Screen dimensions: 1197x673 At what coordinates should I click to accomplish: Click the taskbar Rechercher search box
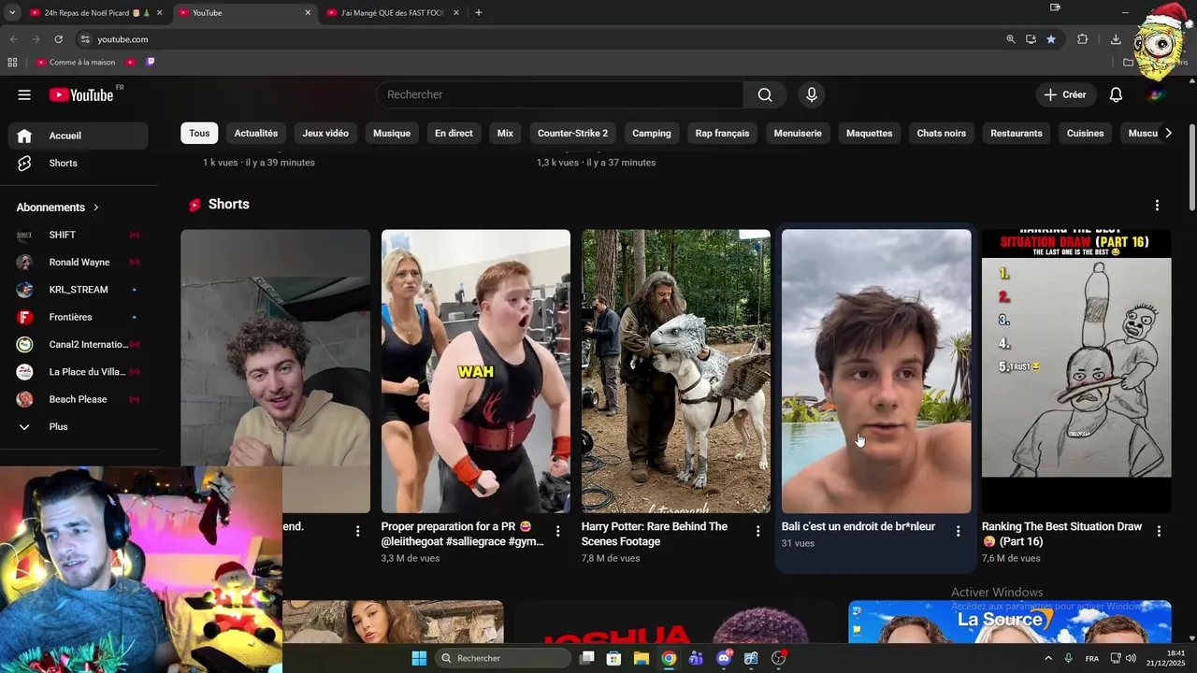505,658
